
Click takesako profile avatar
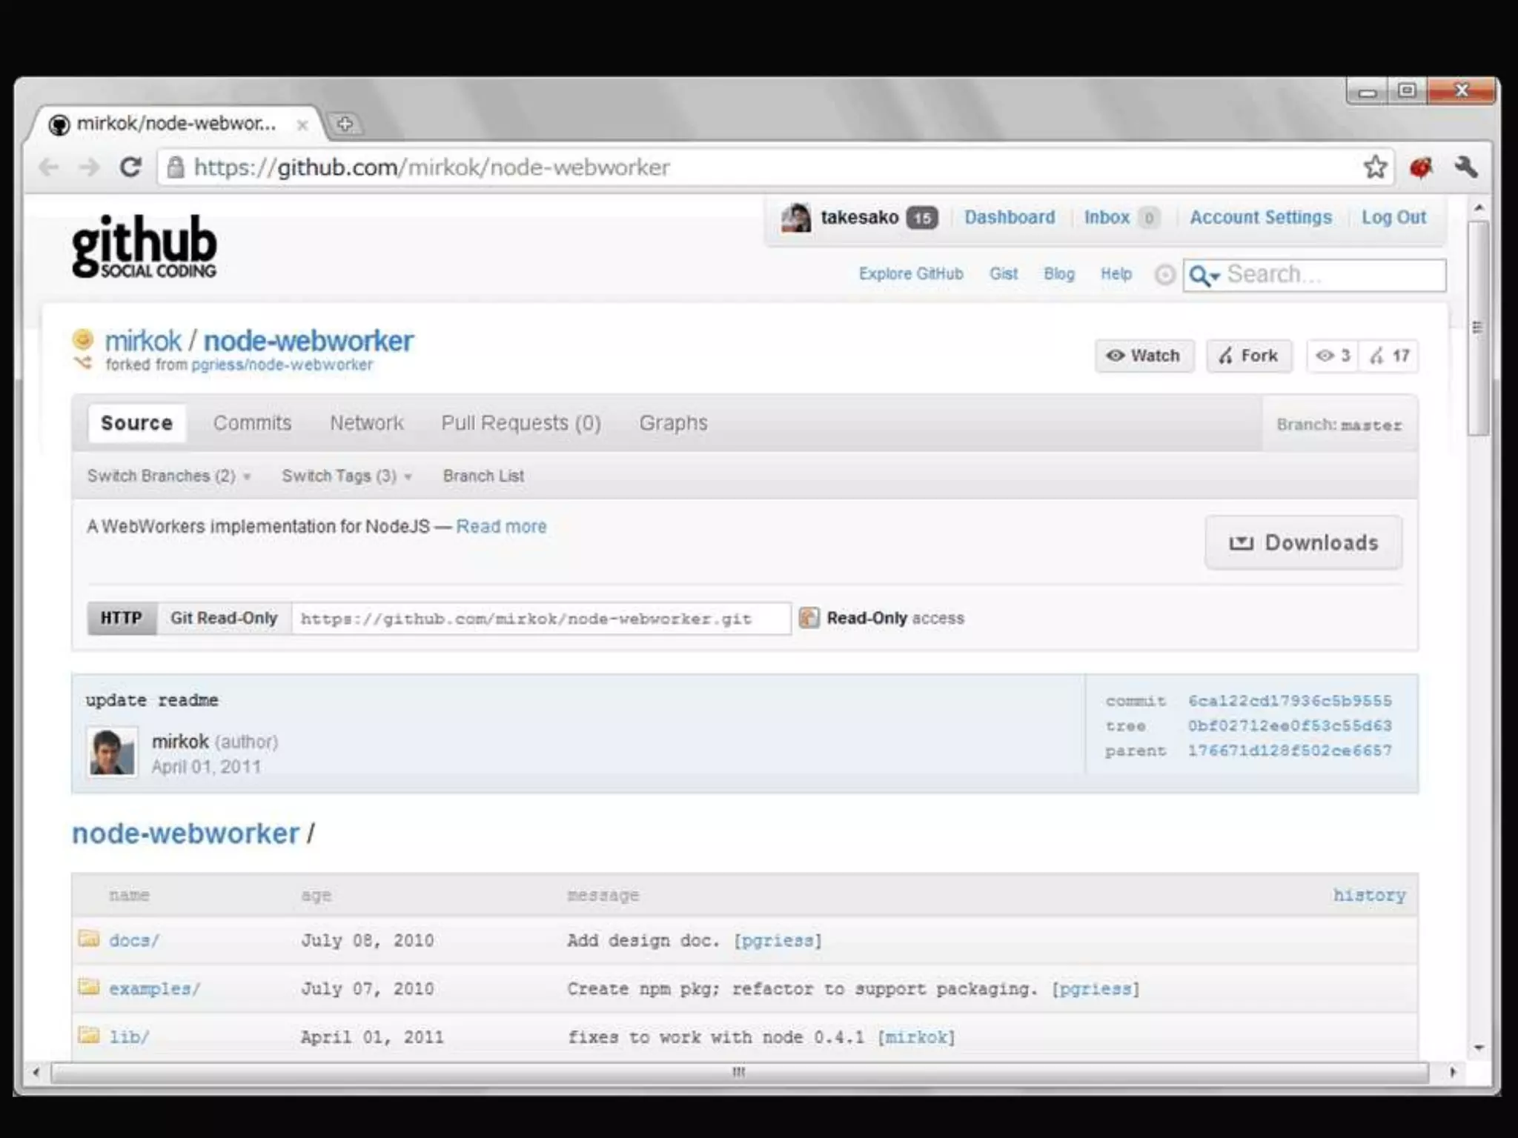click(x=795, y=218)
